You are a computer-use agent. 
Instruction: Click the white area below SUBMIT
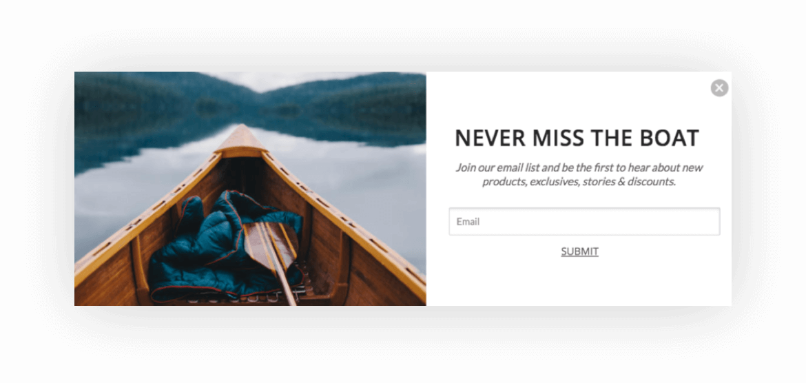click(x=579, y=282)
